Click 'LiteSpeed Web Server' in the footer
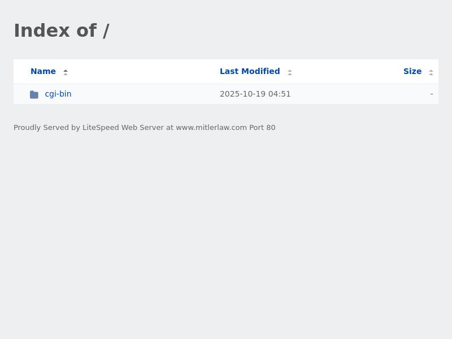Image resolution: width=452 pixels, height=339 pixels. [x=123, y=128]
